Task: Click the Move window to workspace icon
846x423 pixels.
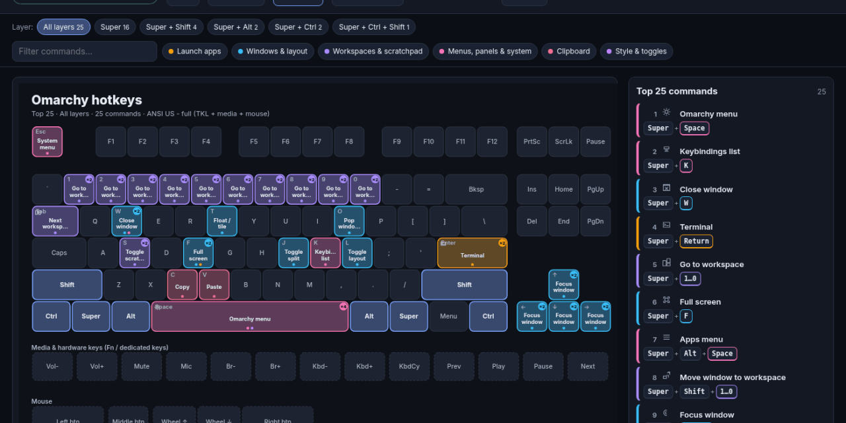Action: pos(666,376)
